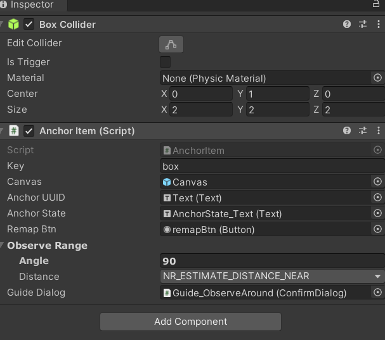Open Box Collider preset settings icon

pos(363,24)
